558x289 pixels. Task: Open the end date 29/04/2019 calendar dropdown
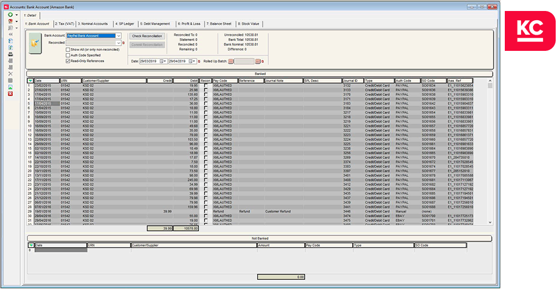pos(192,61)
